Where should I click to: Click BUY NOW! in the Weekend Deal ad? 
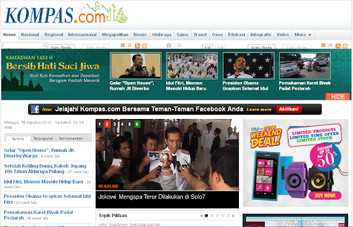(325, 195)
